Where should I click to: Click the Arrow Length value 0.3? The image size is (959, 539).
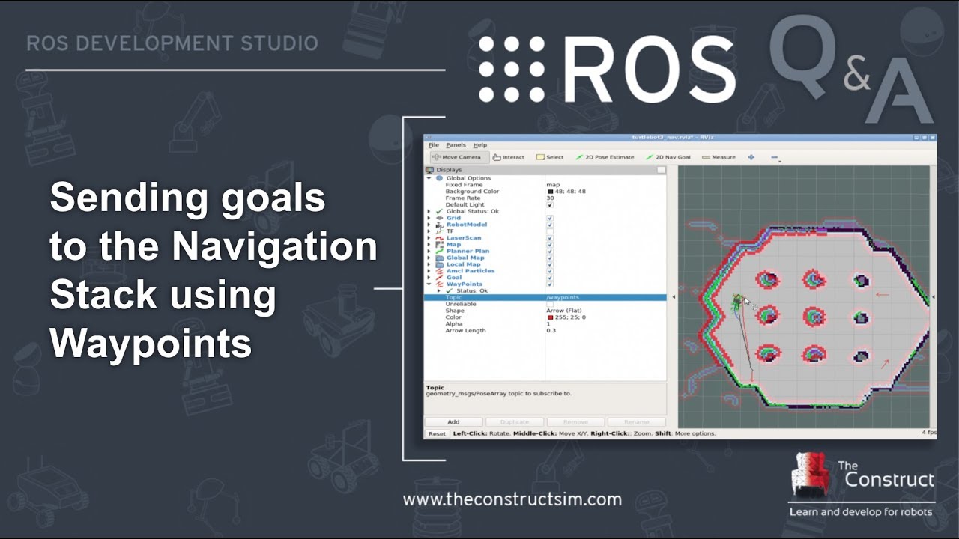pos(551,330)
